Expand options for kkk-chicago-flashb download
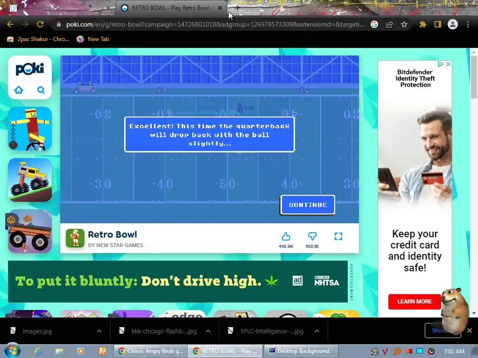Image resolution: width=478 pixels, height=358 pixels. 208,331
